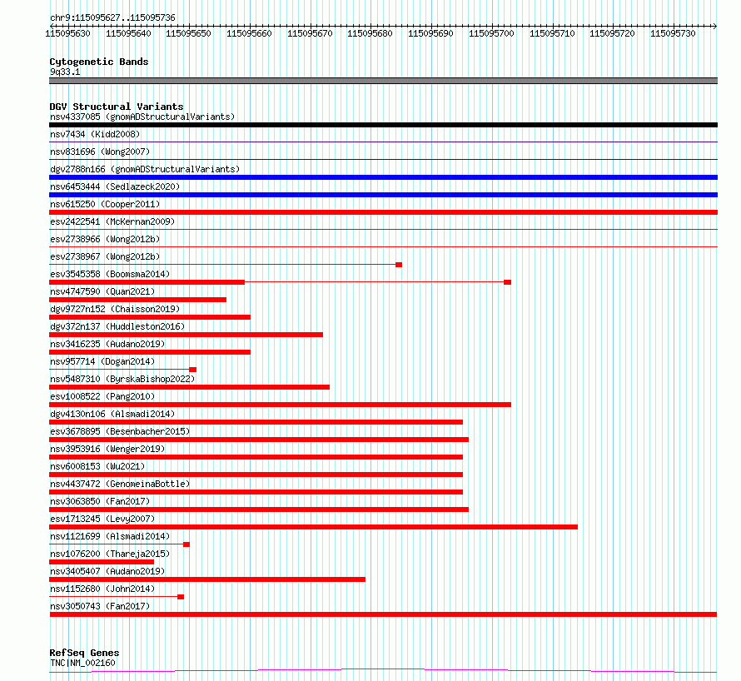Open variant esv2738966 (Wong2012b)

coord(105,239)
